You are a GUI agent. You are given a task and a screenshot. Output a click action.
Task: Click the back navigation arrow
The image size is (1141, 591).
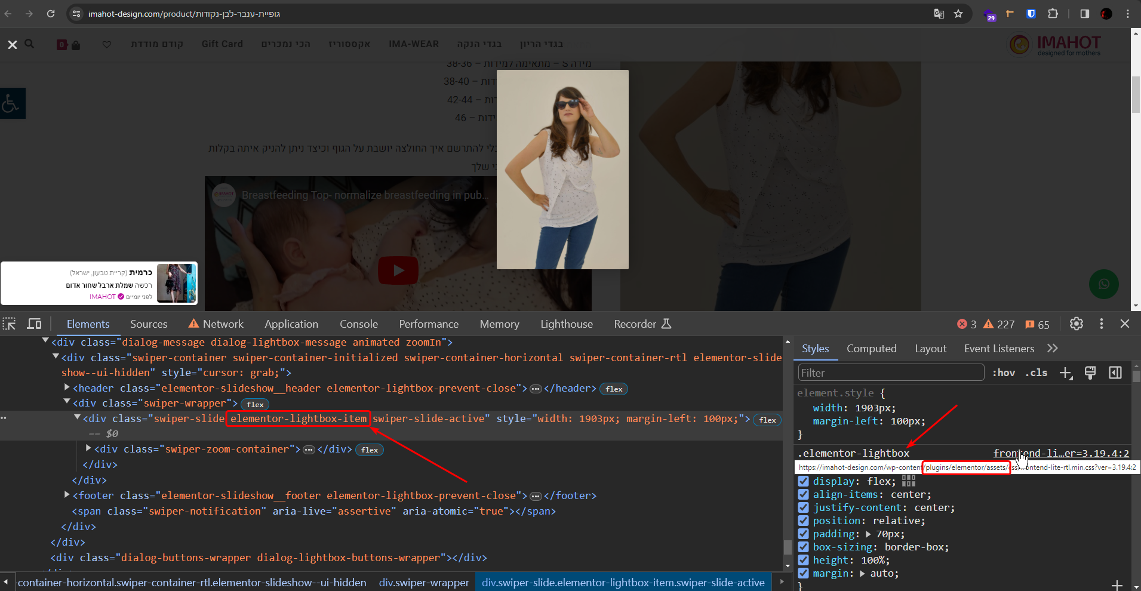(x=8, y=14)
